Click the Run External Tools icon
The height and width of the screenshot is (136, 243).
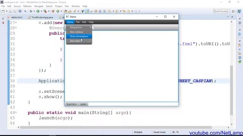45,11
